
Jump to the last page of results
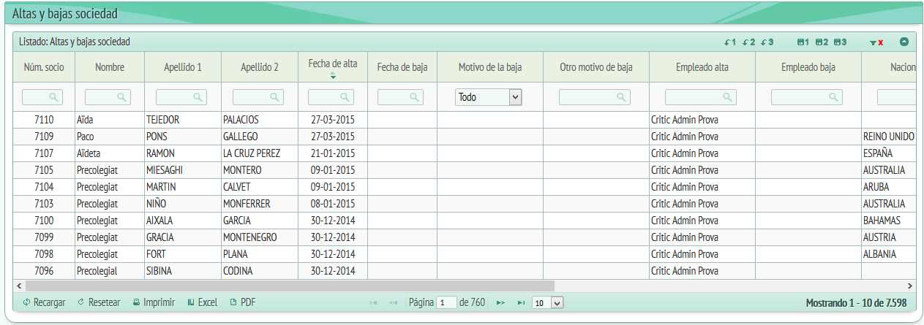coord(521,302)
